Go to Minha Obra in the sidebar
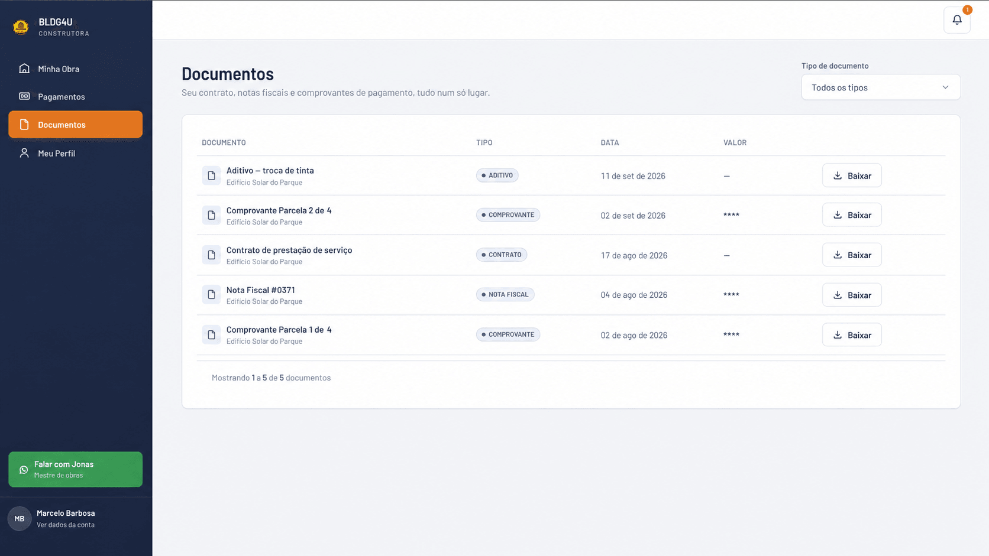This screenshot has height=556, width=989. click(75, 69)
